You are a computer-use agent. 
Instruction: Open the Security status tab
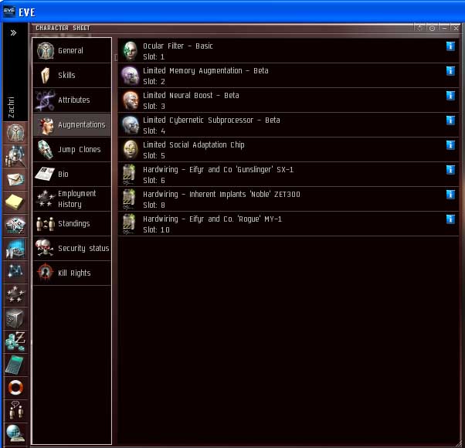tap(72, 248)
